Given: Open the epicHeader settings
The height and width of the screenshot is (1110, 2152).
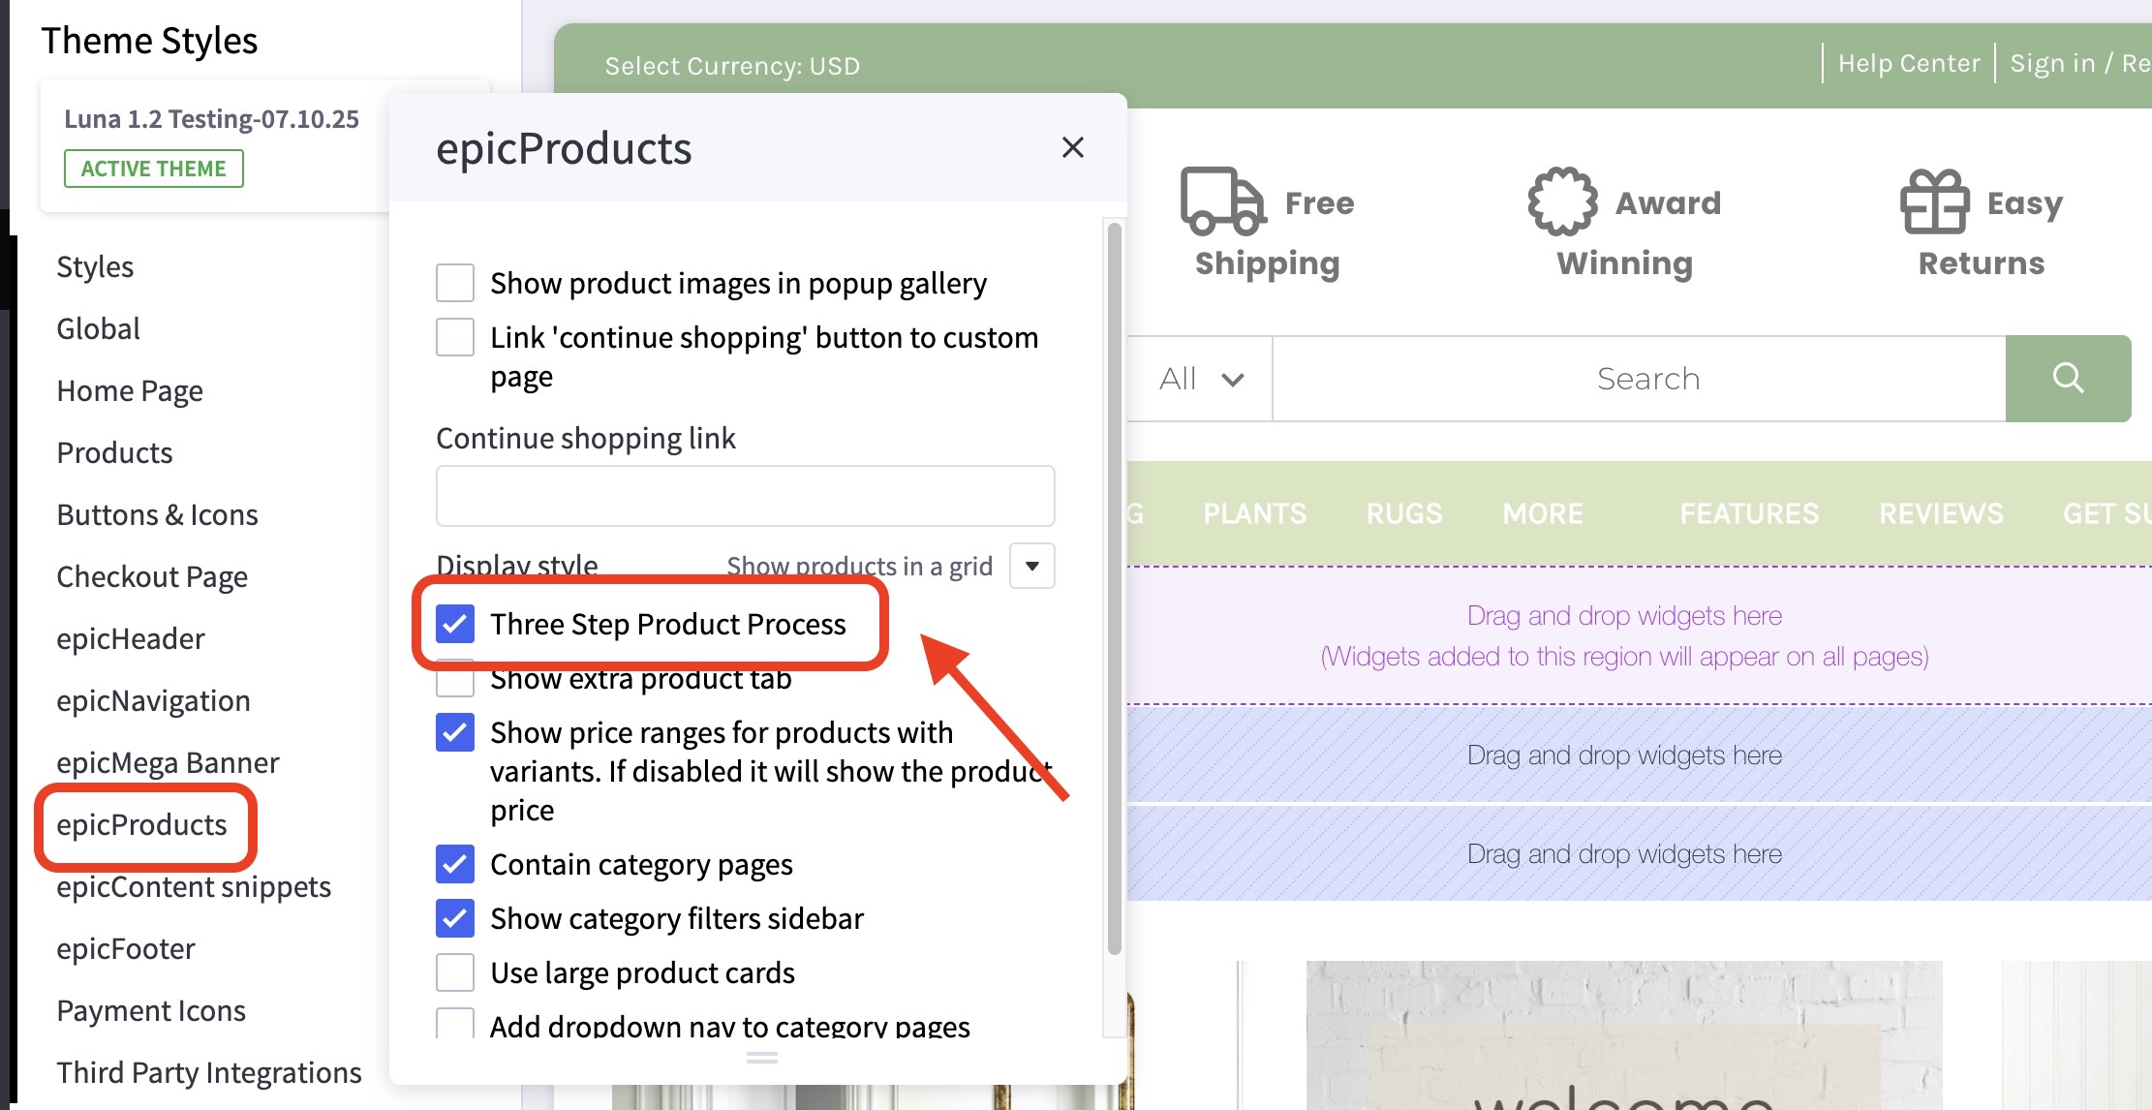Looking at the screenshot, I should tap(130, 637).
